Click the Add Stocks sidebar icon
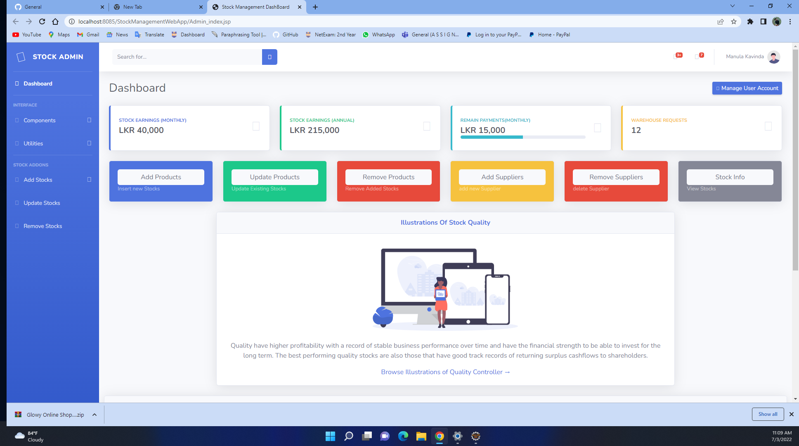This screenshot has height=446, width=799. coord(17,180)
